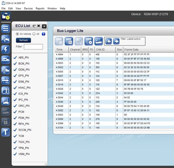The width and height of the screenshot is (174, 168).
Task: Click the vehicle search magnifier sidebar icon
Action: 6,39
